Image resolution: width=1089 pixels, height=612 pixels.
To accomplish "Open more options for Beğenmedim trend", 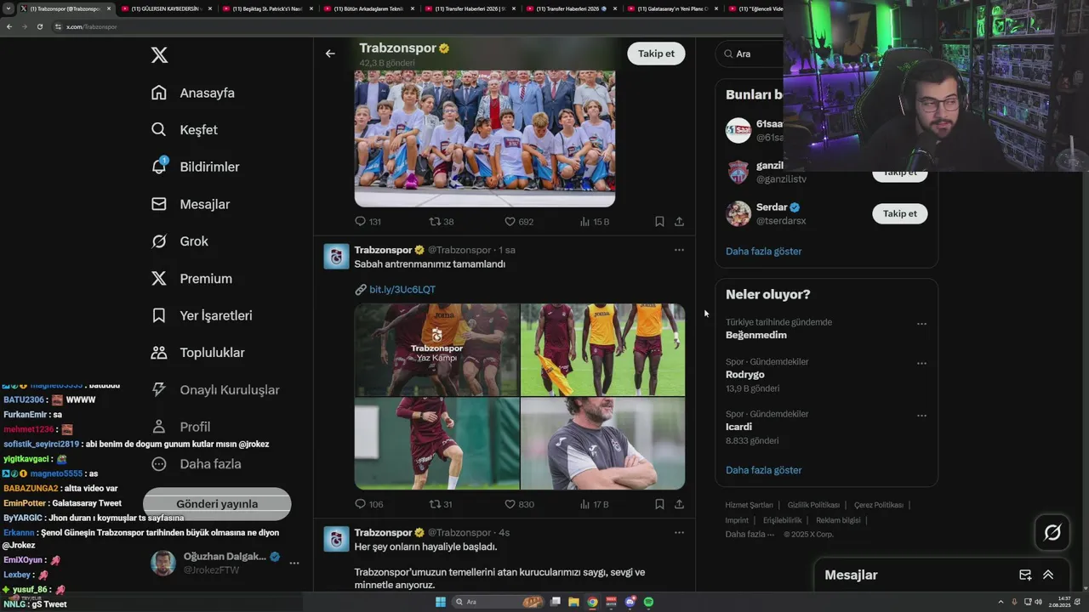I will [x=921, y=324].
